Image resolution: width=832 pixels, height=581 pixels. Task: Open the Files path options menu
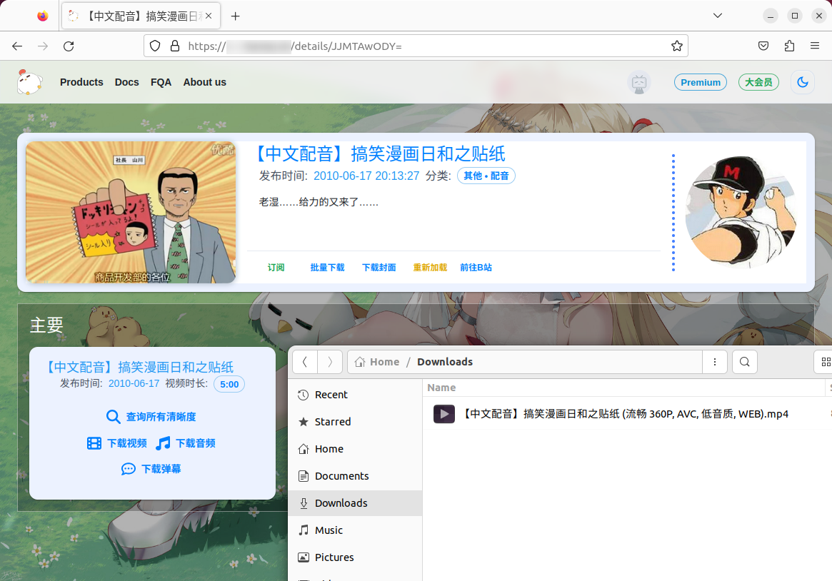pyautogui.click(x=715, y=362)
